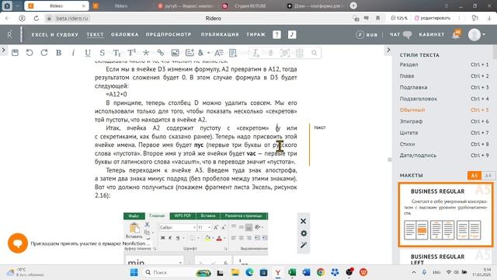The image size is (497, 280).
Task: Open image settings with the gear icon
Action: [x=304, y=233]
